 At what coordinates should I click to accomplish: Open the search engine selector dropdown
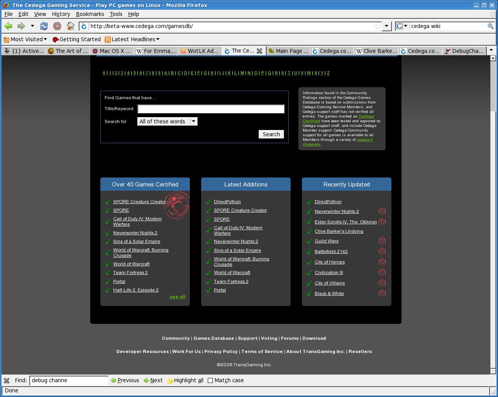[x=402, y=26]
